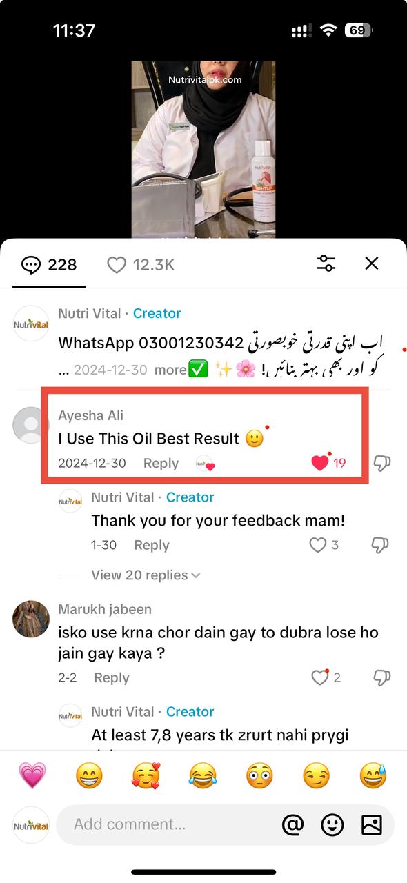Dislike Marukh jabeen's comment
This screenshot has height=883, width=407.
381,677
